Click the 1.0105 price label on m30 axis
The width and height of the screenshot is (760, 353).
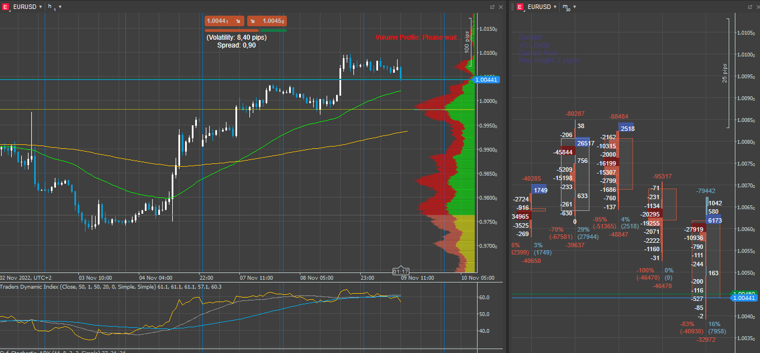pyautogui.click(x=747, y=32)
